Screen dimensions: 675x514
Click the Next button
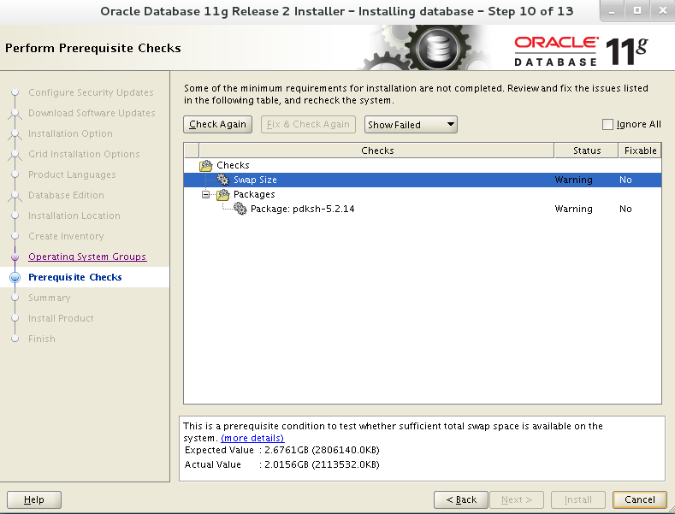tap(517, 499)
